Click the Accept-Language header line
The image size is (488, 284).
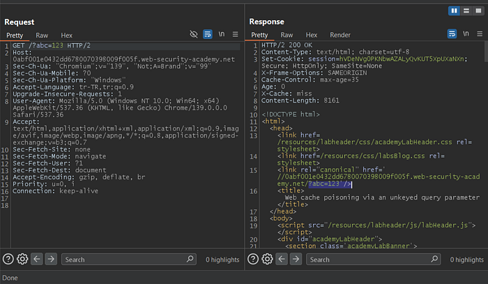point(73,87)
